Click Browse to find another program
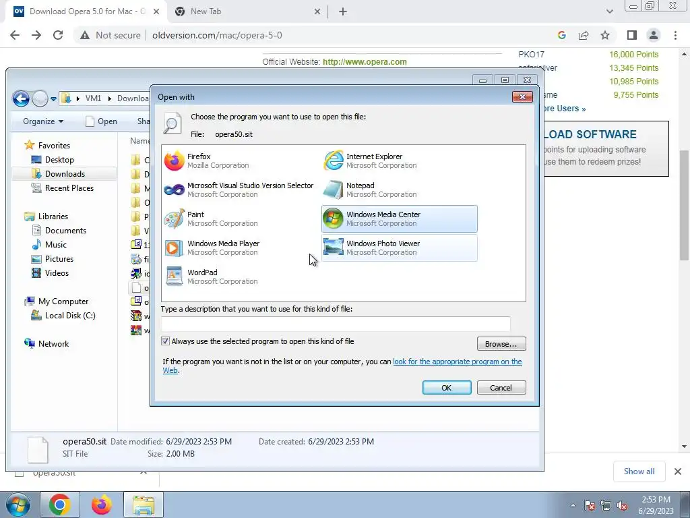 (x=501, y=344)
